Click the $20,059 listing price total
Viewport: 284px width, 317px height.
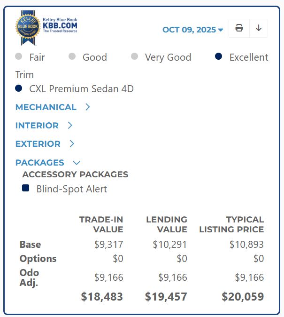(243, 297)
